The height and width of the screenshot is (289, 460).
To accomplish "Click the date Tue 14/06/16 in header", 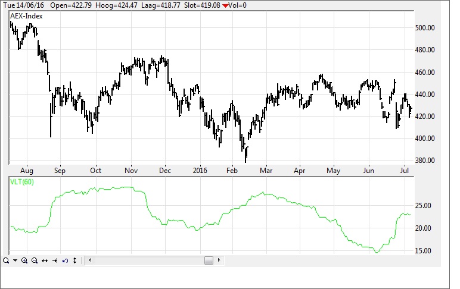I will [23, 5].
